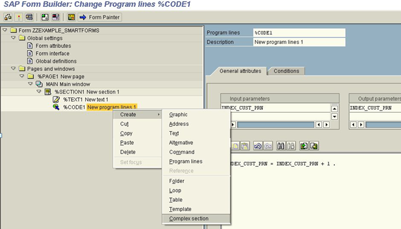Select Folder in the Create submenu
This screenshot has height=229, width=401.
[196, 181]
